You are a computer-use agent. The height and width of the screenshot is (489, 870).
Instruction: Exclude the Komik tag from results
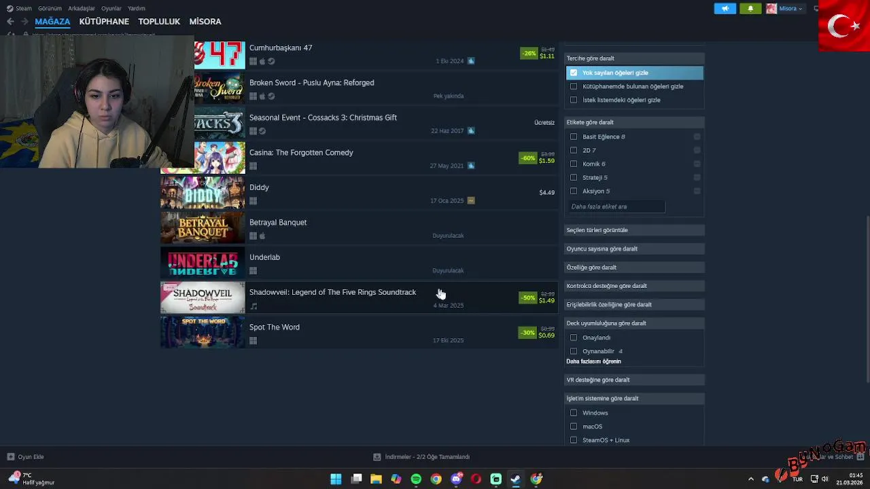click(697, 164)
